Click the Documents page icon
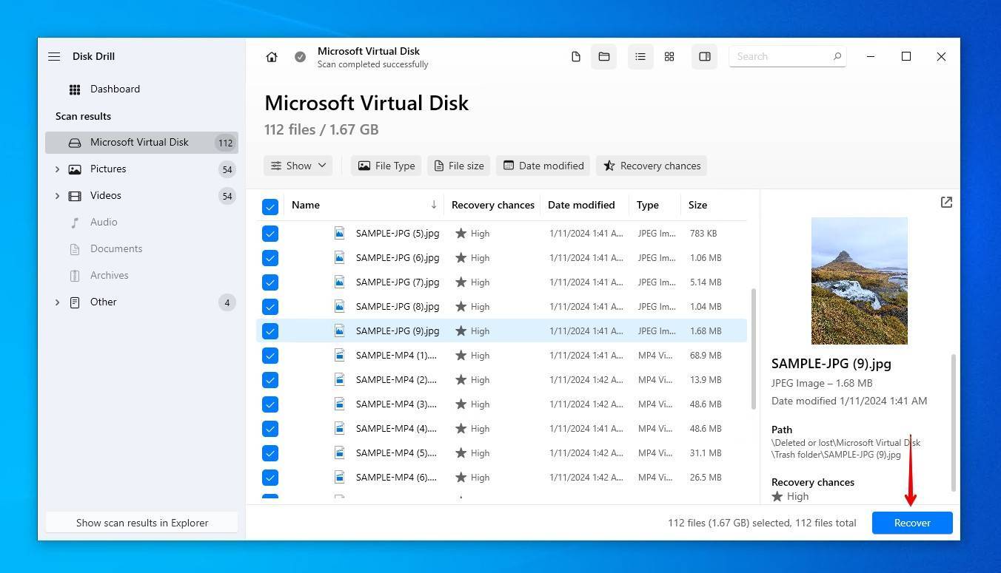Image resolution: width=1001 pixels, height=573 pixels. 75,249
